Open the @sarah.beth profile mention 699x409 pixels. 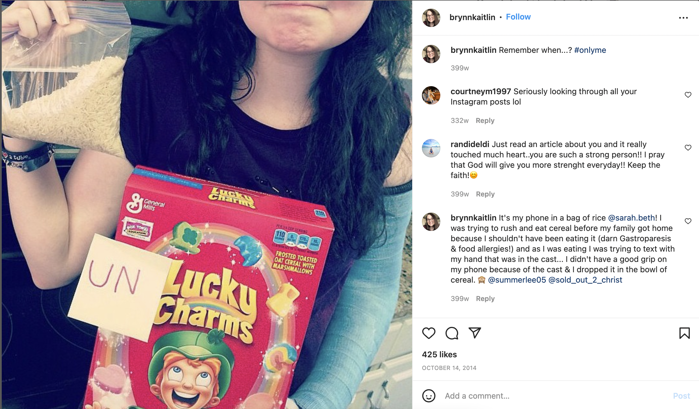[631, 218]
